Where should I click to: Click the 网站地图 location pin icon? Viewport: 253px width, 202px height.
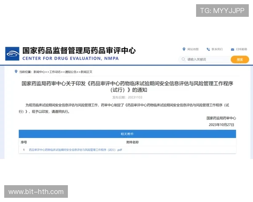[184, 49]
